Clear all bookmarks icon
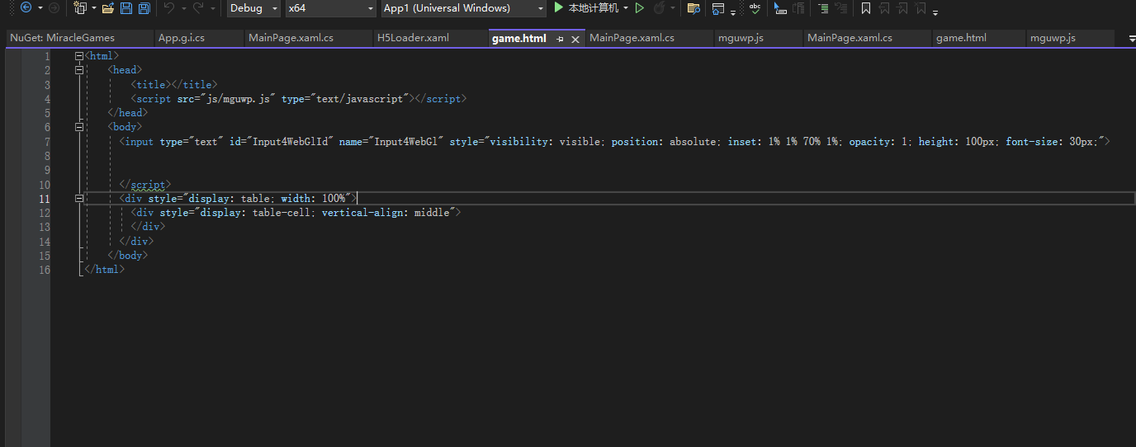 921,8
